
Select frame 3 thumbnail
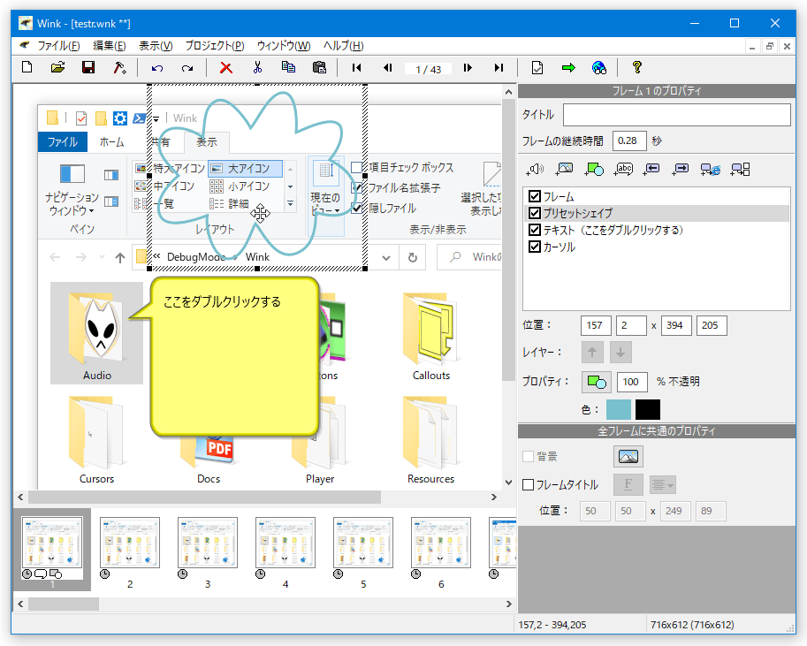tap(208, 543)
